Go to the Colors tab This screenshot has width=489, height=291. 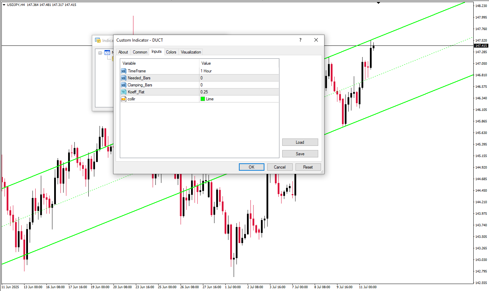point(171,52)
